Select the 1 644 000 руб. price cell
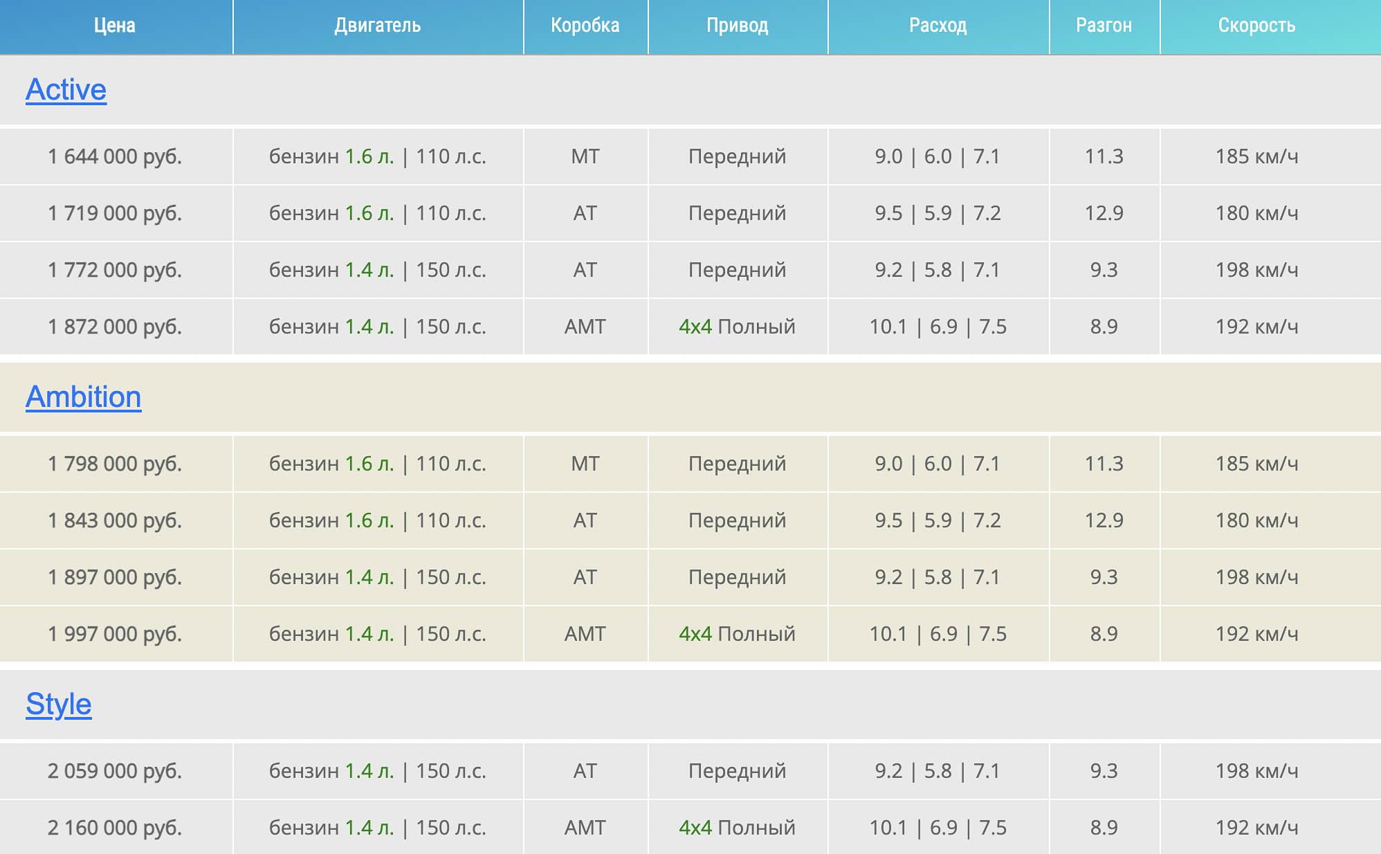Screen dimensions: 1381x854 [x=115, y=156]
